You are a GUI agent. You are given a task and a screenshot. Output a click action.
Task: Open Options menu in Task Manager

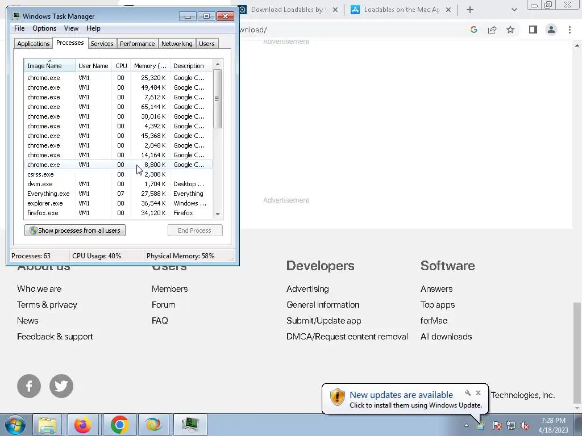[x=44, y=28]
